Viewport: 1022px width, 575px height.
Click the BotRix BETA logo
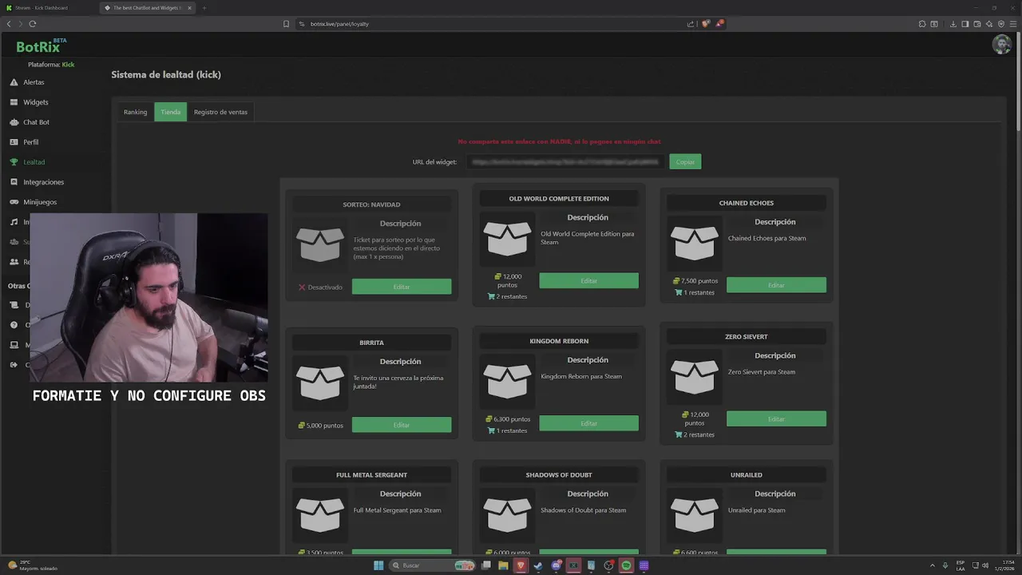pos(41,46)
